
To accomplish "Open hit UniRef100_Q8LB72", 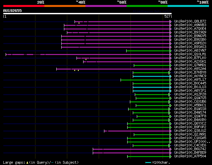I will point(190,21).
